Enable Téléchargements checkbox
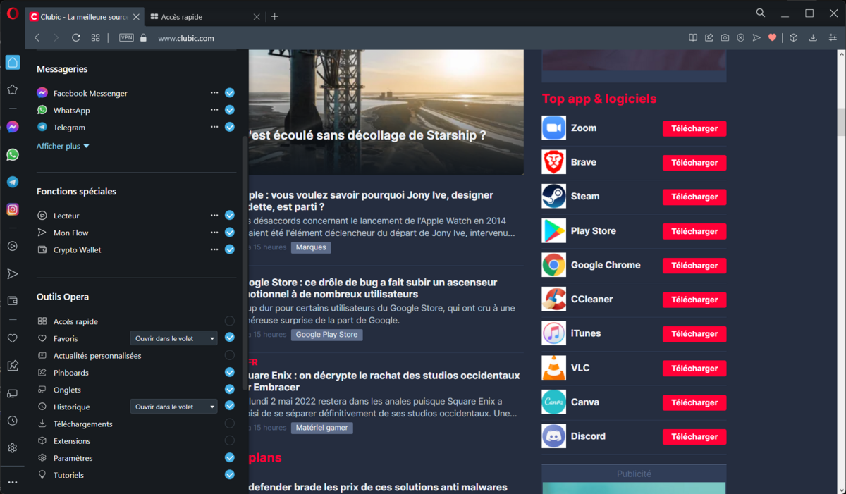 (x=230, y=424)
